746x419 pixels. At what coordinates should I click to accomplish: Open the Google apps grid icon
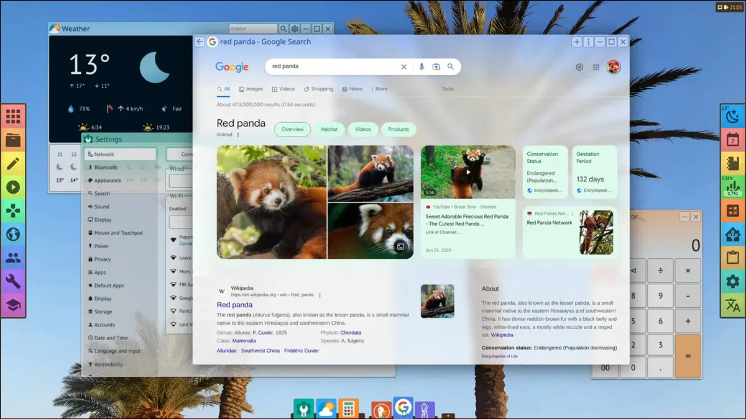(596, 66)
